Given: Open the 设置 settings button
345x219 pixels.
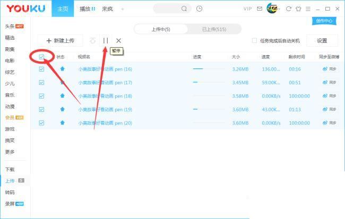Looking at the screenshot, I should [x=322, y=40].
